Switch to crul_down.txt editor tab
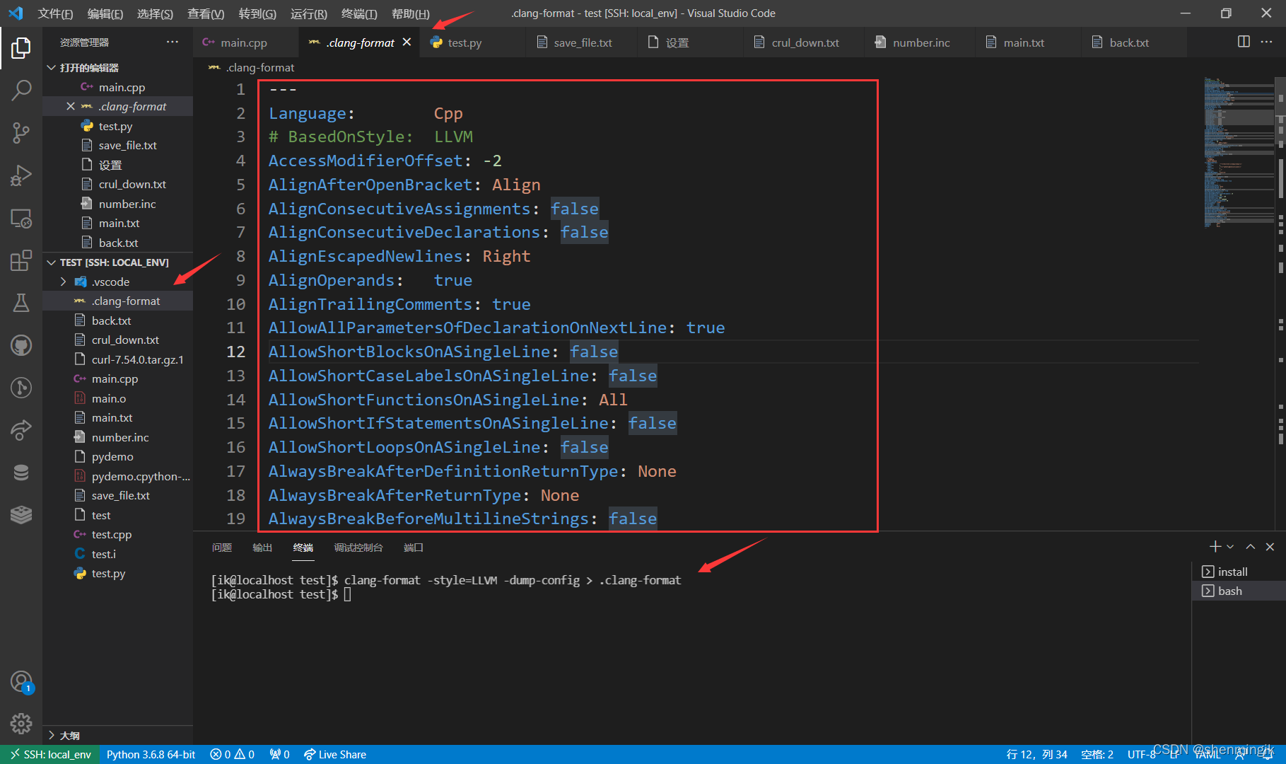Screen dimensions: 1286x764 point(805,42)
